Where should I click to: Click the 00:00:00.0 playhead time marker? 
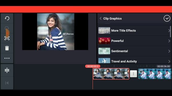[x=93, y=66]
